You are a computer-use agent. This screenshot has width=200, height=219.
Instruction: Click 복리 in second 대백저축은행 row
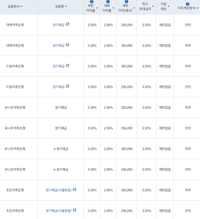pos(188,46)
